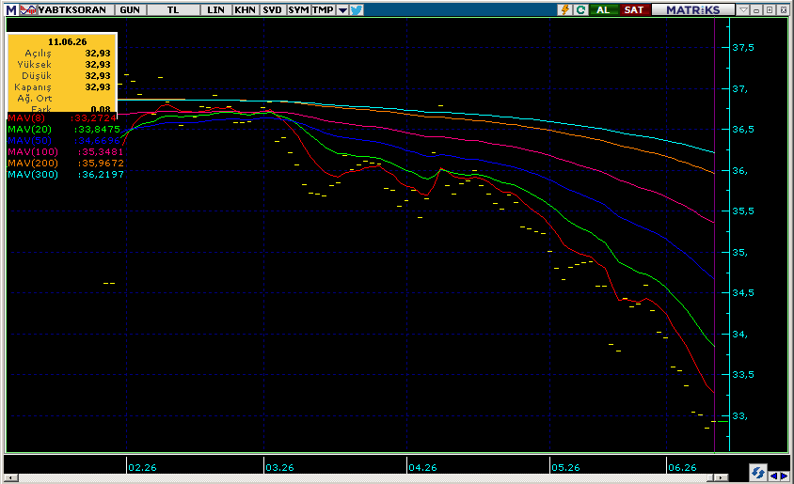This screenshot has width=794, height=484.
Task: Click the MAV(300) value 36,2197
Action: click(102, 174)
